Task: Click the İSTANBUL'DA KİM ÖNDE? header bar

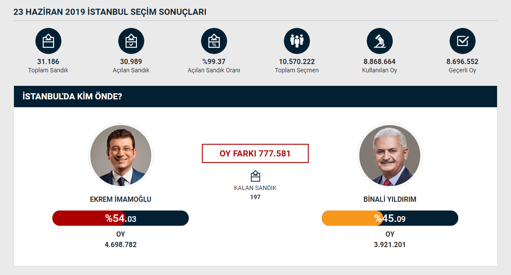Action: (x=255, y=96)
